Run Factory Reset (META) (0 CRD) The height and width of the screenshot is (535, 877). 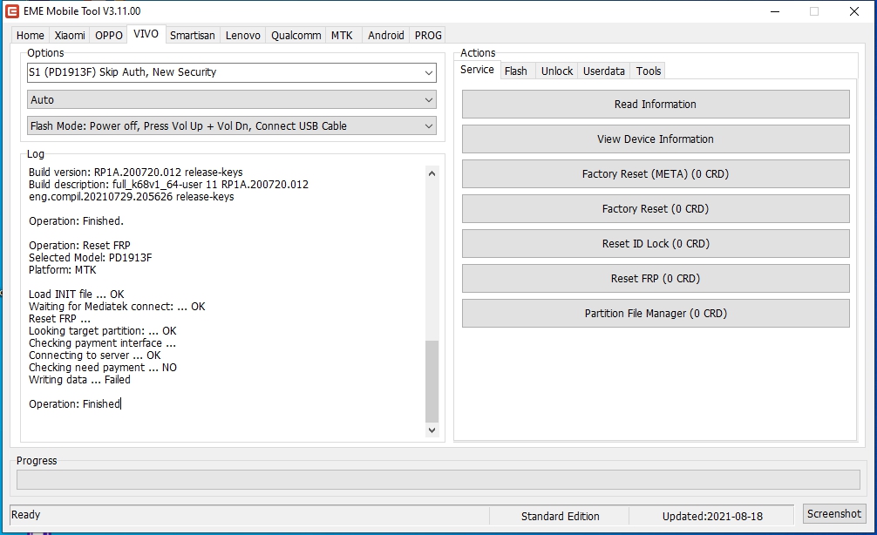656,174
